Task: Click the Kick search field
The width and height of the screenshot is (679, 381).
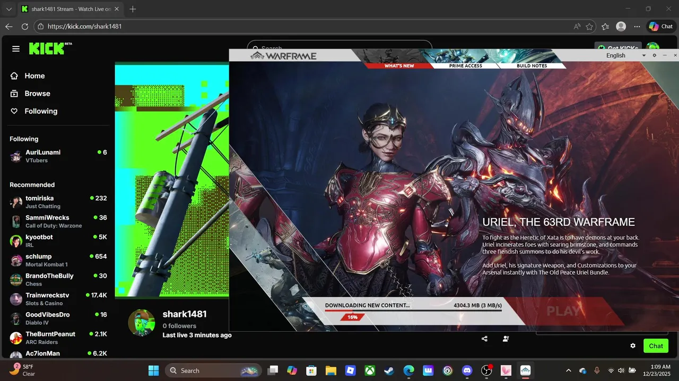Action: point(339,45)
